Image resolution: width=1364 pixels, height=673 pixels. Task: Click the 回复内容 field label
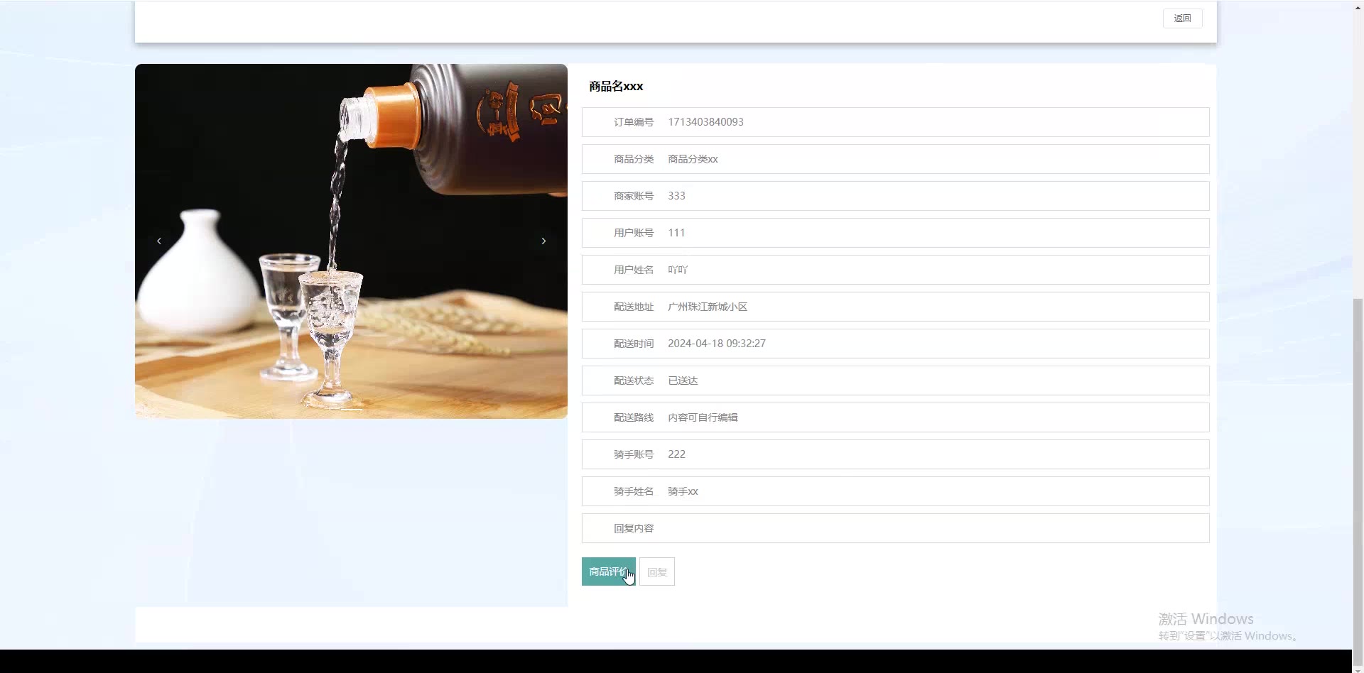click(x=634, y=528)
